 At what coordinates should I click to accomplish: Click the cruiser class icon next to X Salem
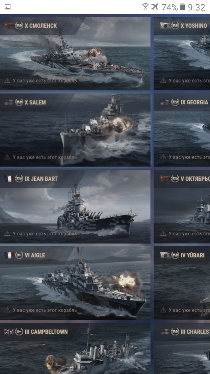tap(19, 102)
